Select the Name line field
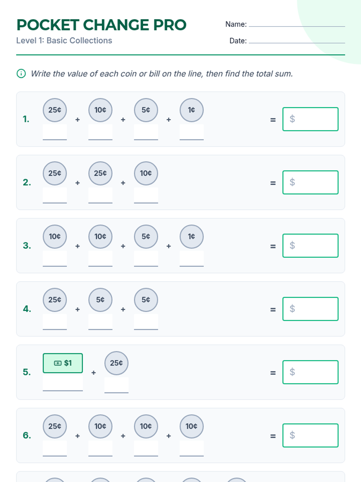The image size is (361, 482). click(x=297, y=23)
